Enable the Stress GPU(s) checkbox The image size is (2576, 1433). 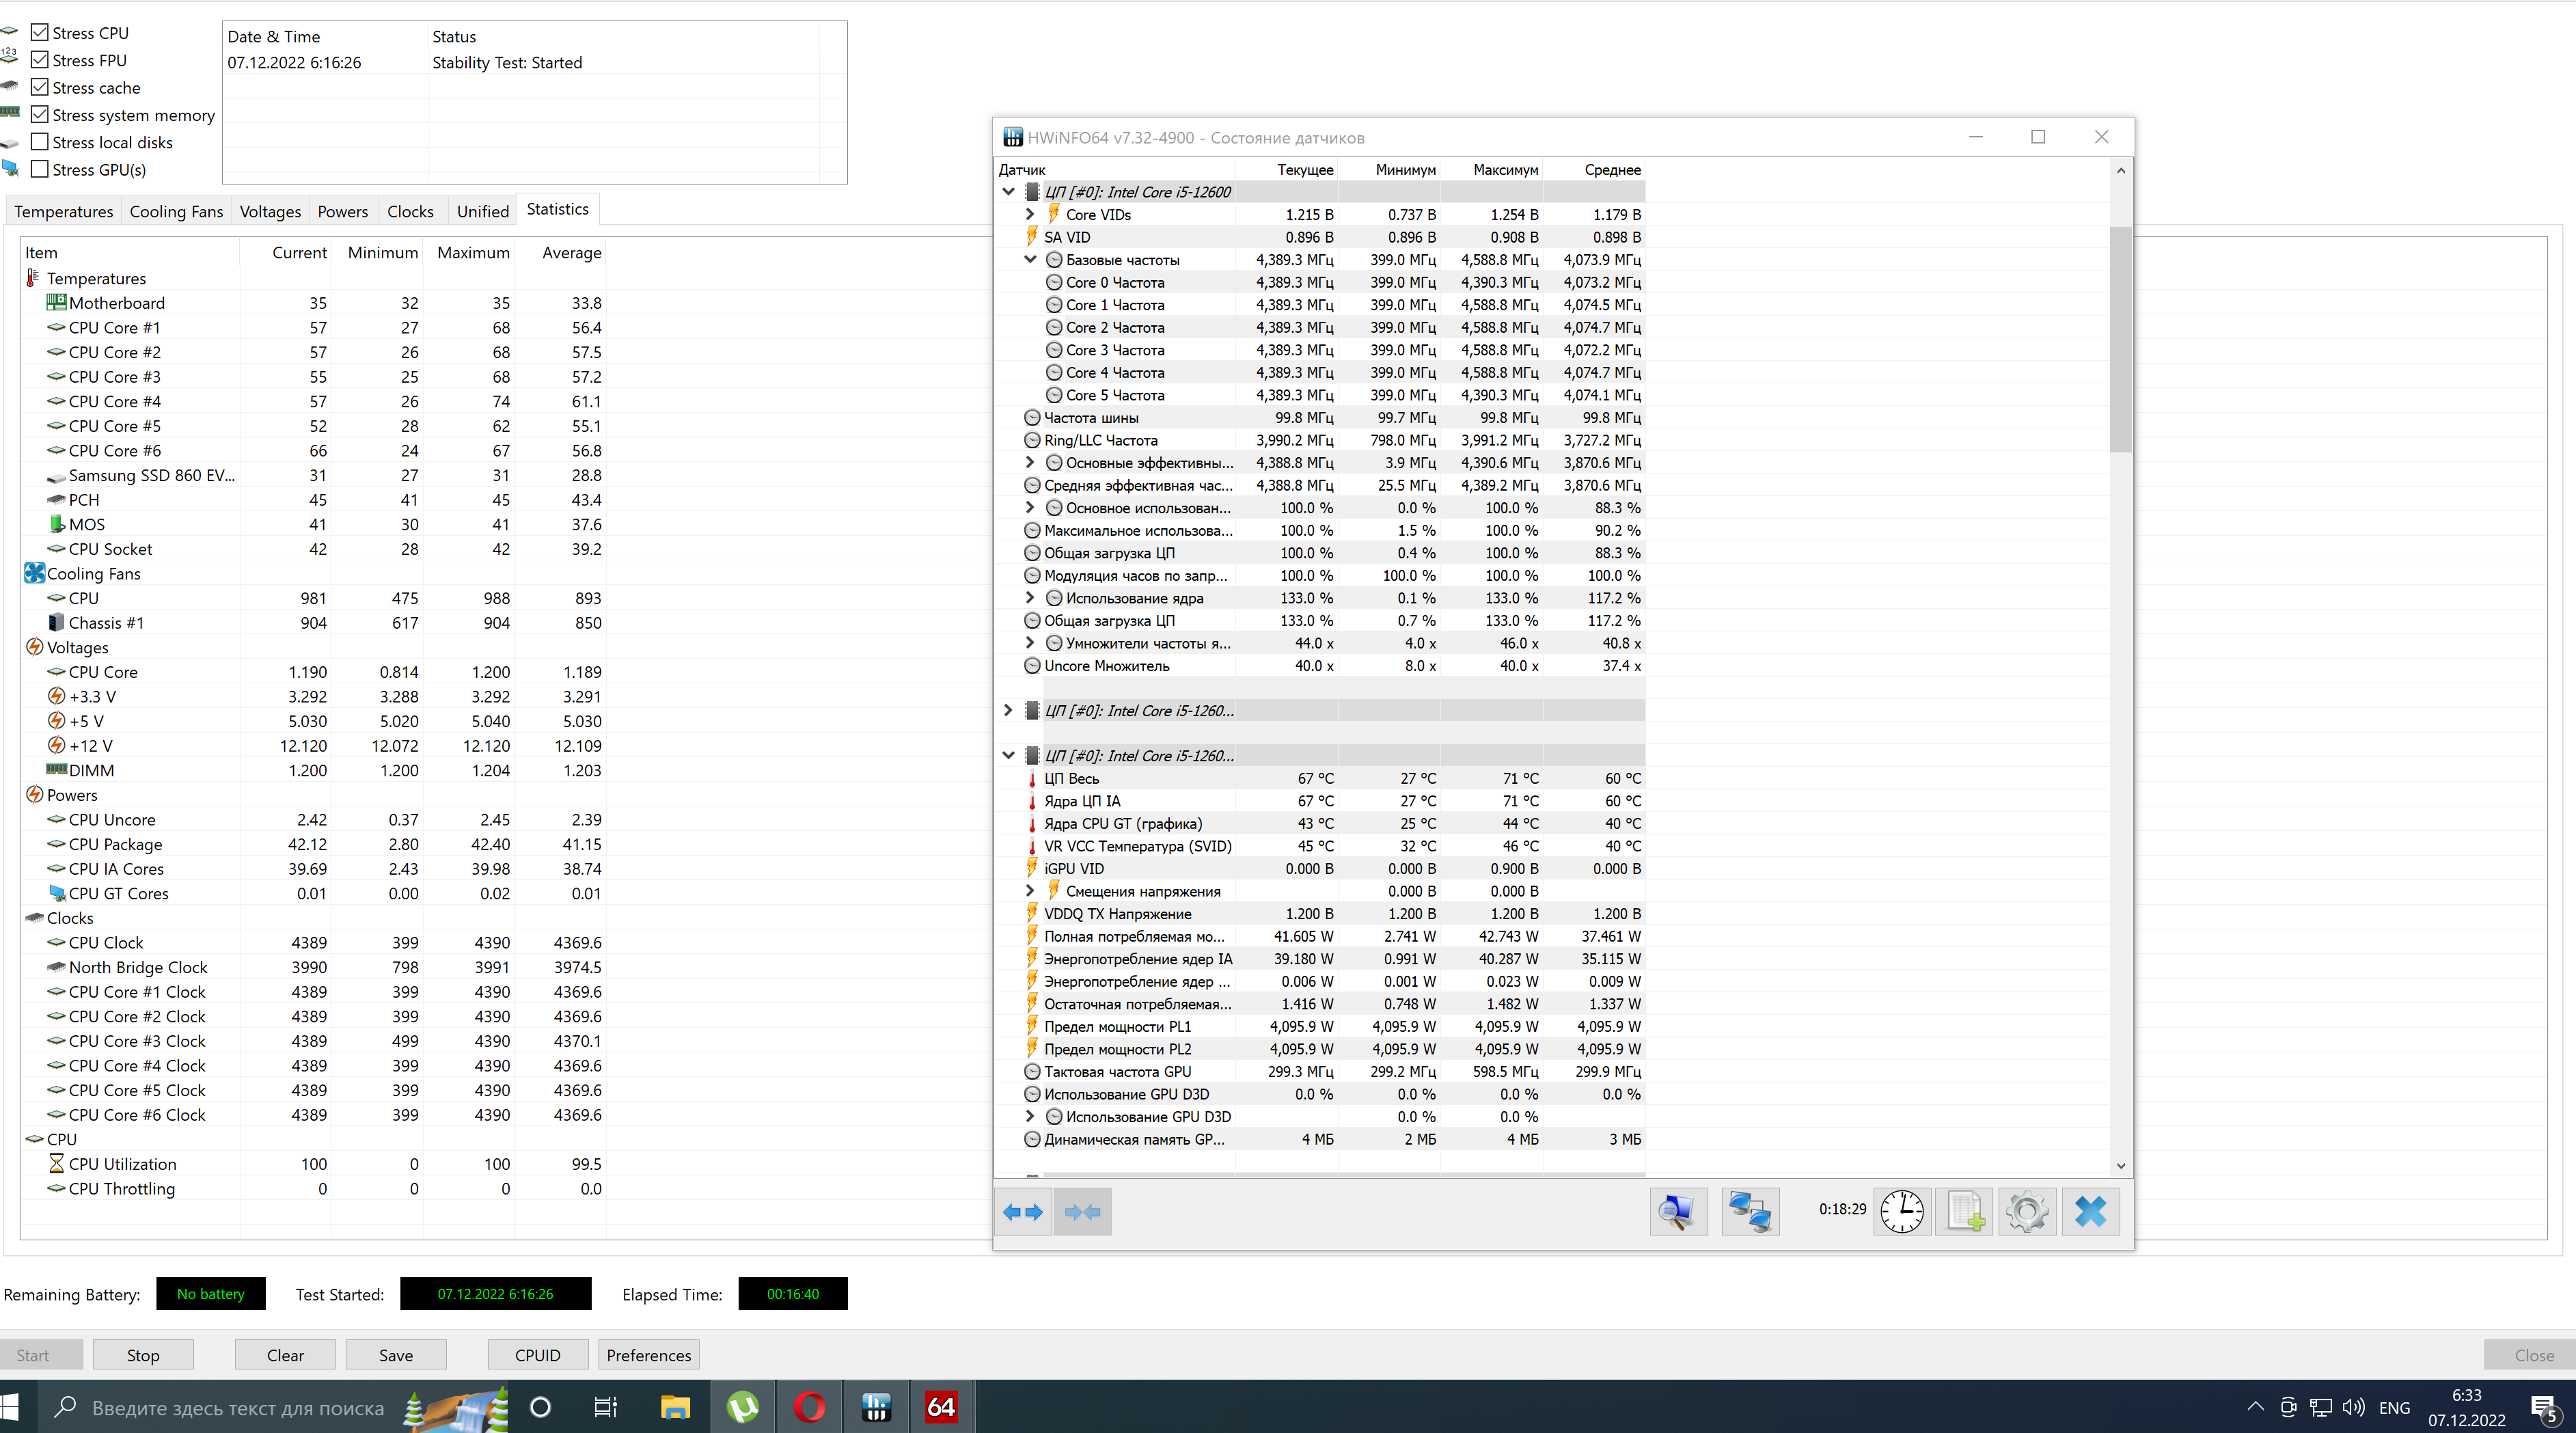coord(40,169)
